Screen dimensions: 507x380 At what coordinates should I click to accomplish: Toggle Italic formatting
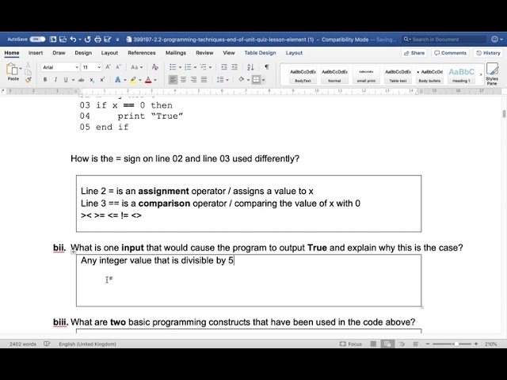tap(55, 80)
